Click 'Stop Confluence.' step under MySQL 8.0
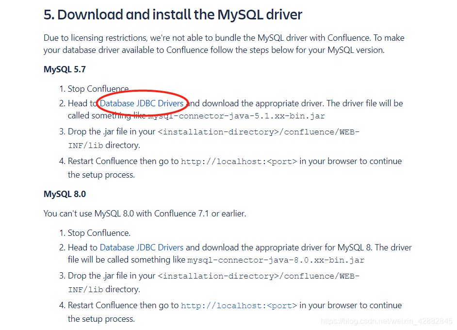The height and width of the screenshot is (330, 457). [99, 233]
